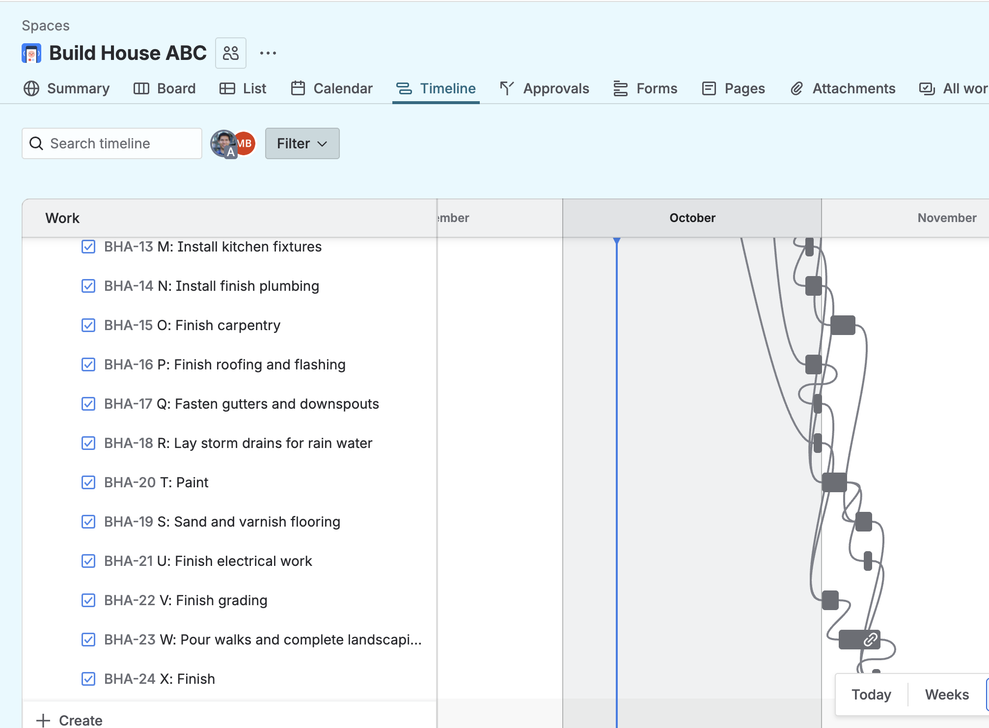
Task: Click the plus icon next to Create
Action: coord(43,720)
